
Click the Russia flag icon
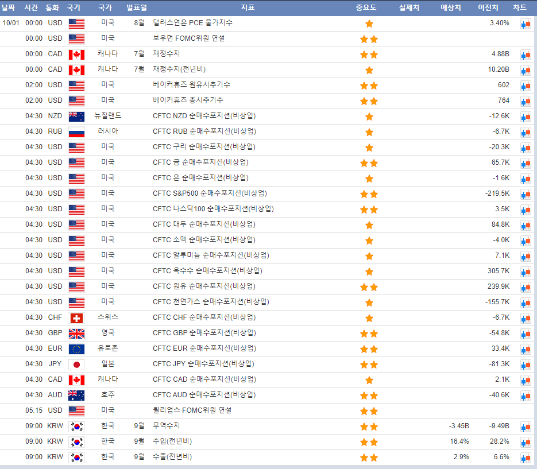point(76,132)
